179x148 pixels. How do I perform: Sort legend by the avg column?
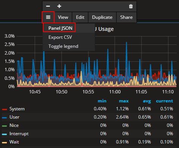coord(147,101)
